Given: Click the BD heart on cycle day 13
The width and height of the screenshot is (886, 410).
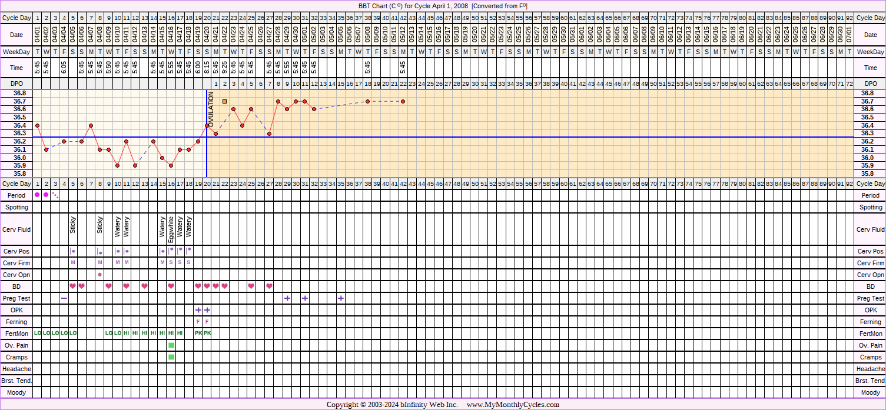Looking at the screenshot, I should tap(144, 286).
